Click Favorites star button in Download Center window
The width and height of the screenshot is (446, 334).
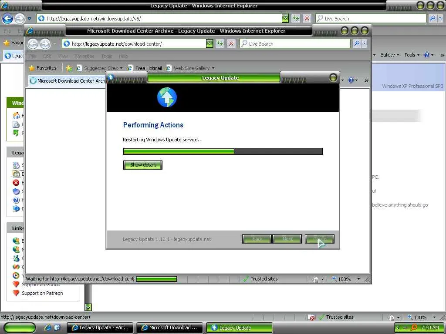(x=43, y=68)
